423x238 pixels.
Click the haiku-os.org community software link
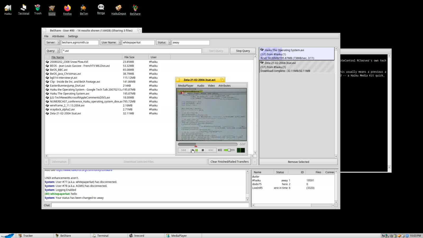click(x=84, y=170)
